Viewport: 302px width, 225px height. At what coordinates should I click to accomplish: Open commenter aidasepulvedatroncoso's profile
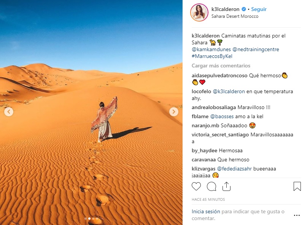(219, 76)
